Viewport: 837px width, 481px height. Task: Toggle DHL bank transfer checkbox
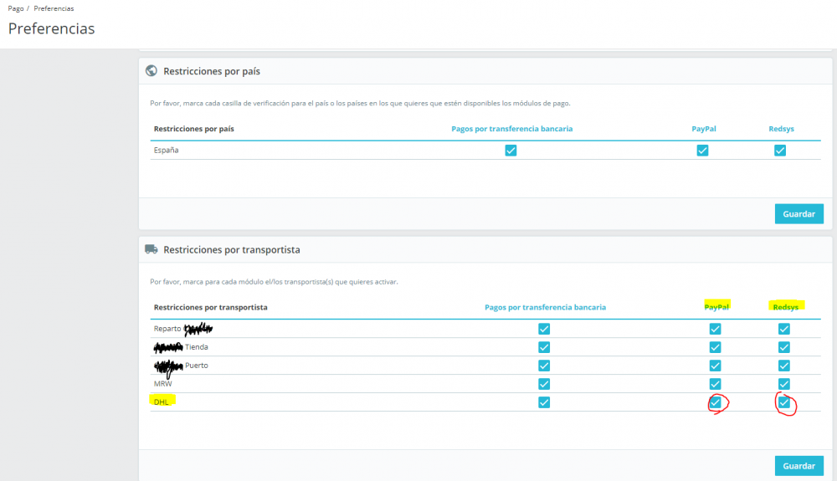pos(544,402)
